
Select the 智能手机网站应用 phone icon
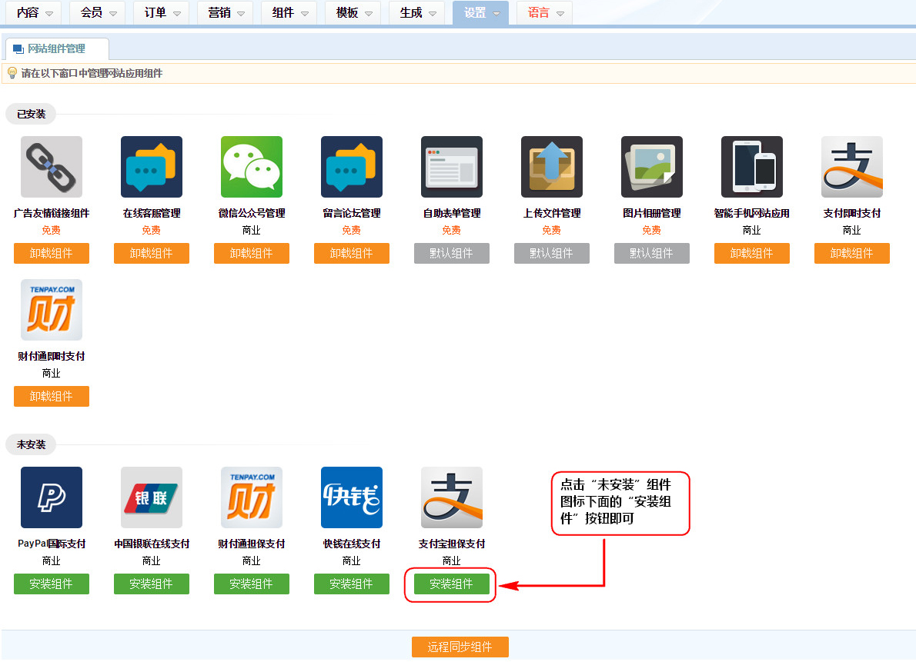click(752, 167)
